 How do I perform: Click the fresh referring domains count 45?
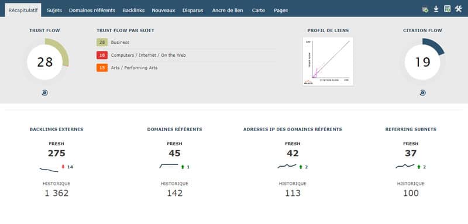[174, 153]
